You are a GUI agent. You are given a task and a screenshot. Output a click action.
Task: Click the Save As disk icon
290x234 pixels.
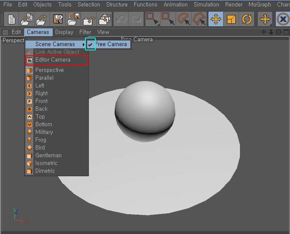[x=58, y=19]
